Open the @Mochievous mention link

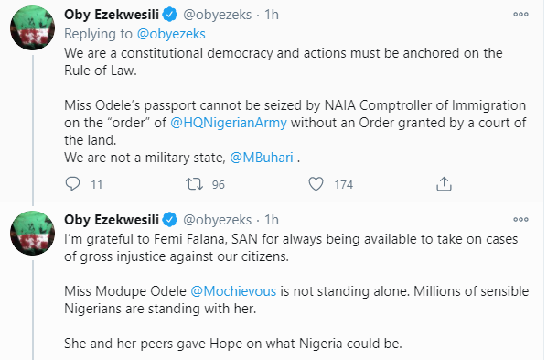[x=233, y=291]
